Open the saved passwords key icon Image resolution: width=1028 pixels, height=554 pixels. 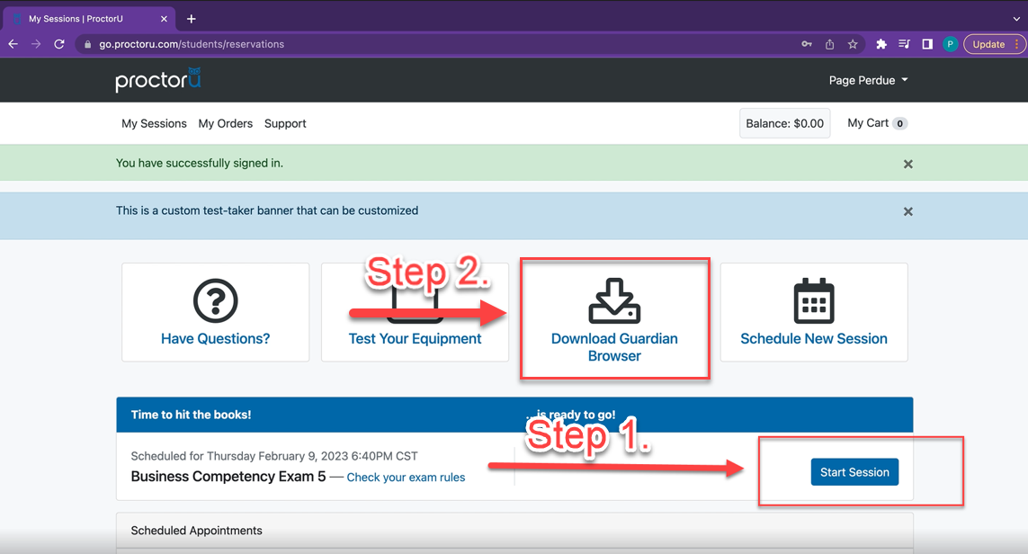point(807,44)
